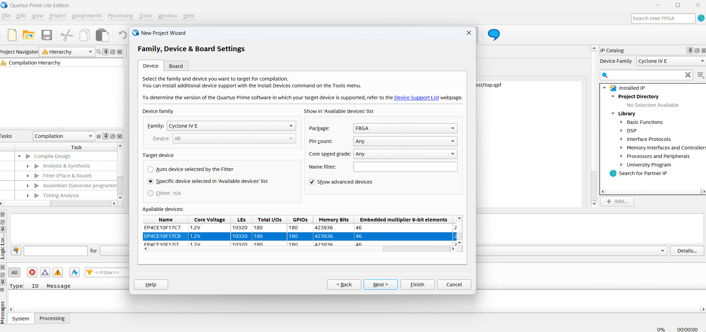Click the Paste clipboard icon
The height and width of the screenshot is (332, 706).
pos(102,35)
